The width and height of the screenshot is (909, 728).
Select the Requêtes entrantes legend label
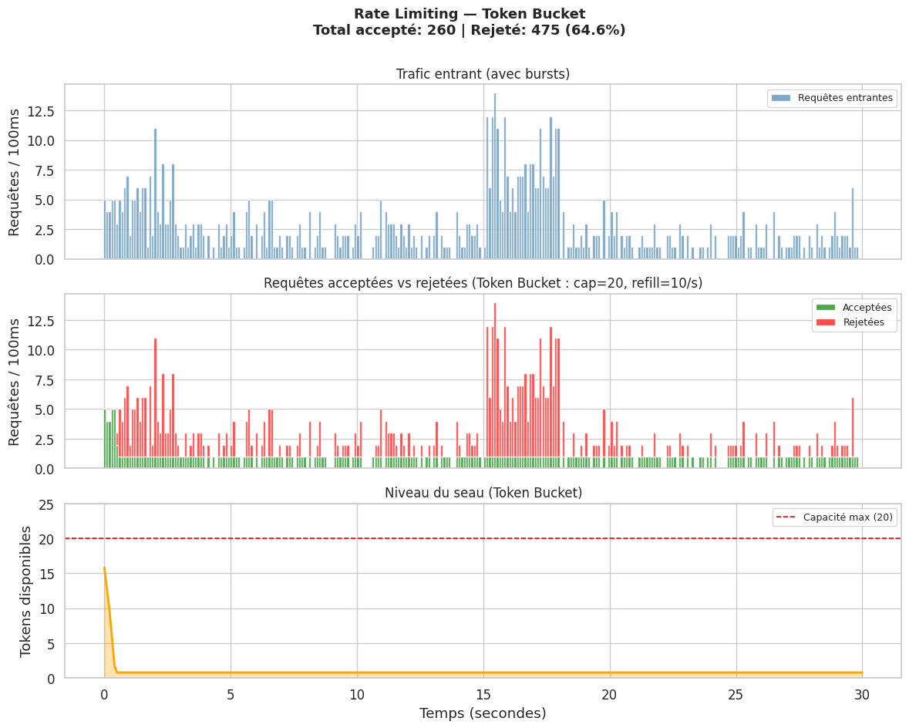(845, 98)
